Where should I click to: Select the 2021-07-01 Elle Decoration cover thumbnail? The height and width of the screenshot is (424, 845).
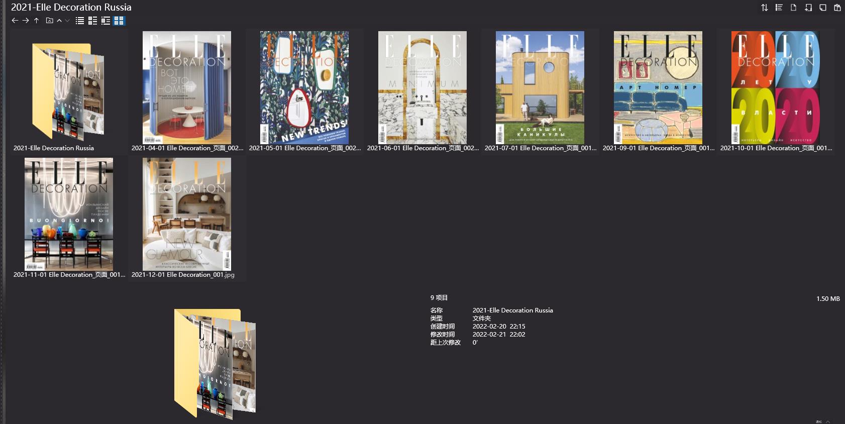pyautogui.click(x=540, y=87)
